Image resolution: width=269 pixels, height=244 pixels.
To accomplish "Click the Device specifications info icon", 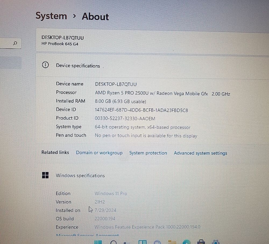I will tap(45, 65).
